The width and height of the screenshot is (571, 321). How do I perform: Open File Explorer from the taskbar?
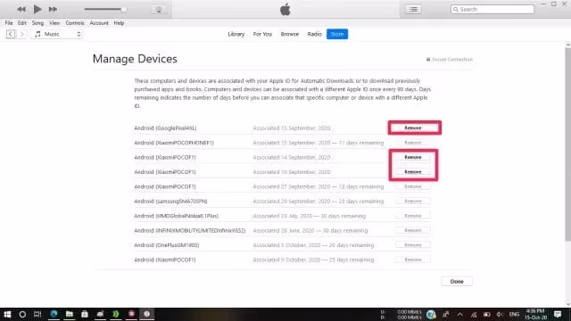point(70,314)
